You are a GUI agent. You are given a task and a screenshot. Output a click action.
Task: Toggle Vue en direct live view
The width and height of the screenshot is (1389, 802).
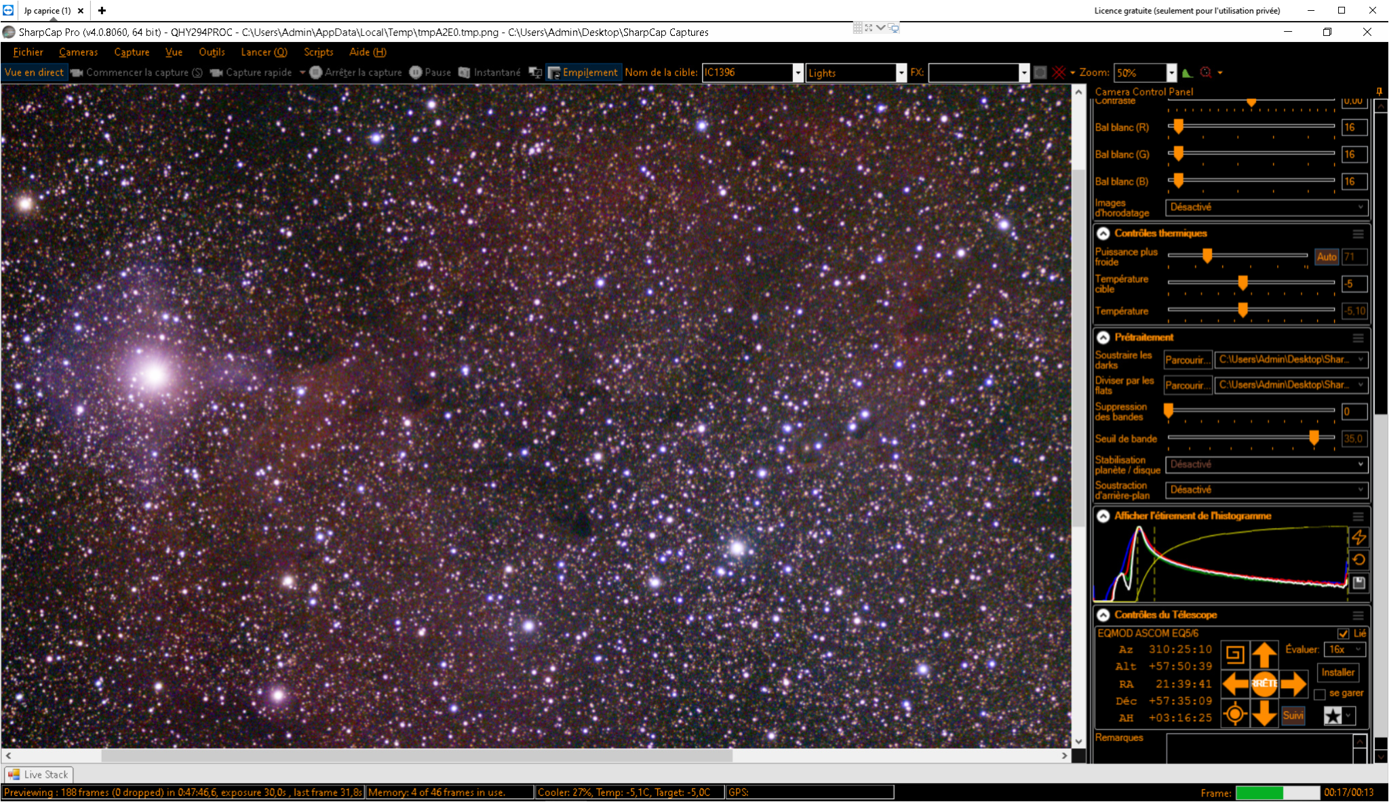[34, 73]
